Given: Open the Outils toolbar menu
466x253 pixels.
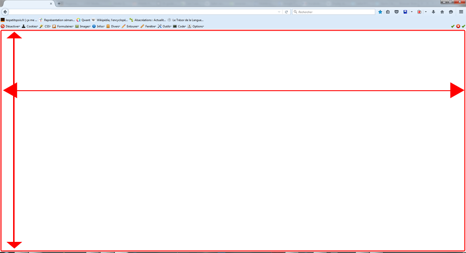Looking at the screenshot, I should coord(165,26).
